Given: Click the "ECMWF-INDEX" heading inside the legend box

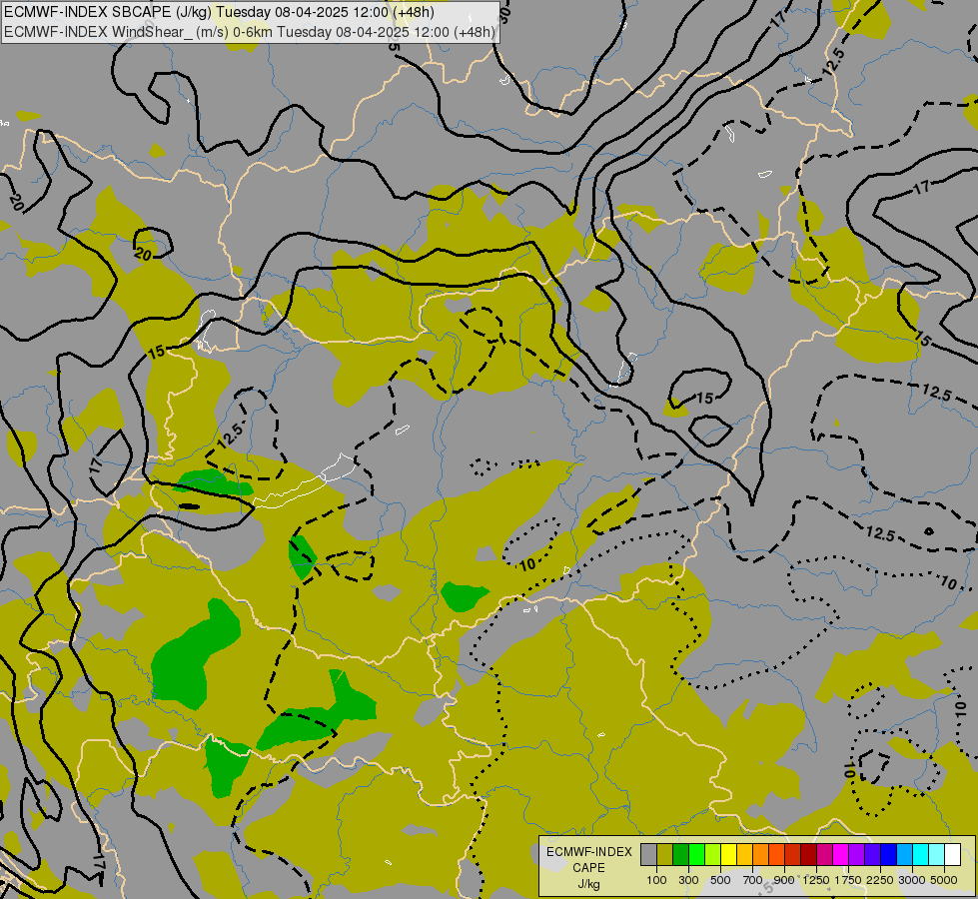Looking at the screenshot, I should (589, 852).
